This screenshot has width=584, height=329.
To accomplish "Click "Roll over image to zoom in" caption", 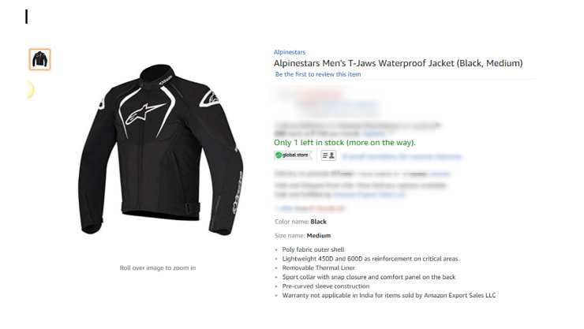I will [x=158, y=268].
